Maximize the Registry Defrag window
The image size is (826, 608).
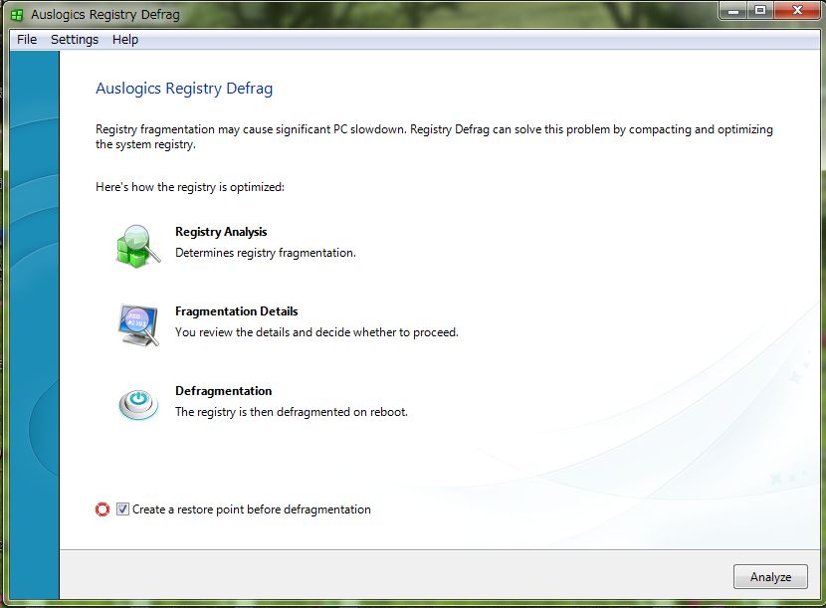(x=760, y=10)
